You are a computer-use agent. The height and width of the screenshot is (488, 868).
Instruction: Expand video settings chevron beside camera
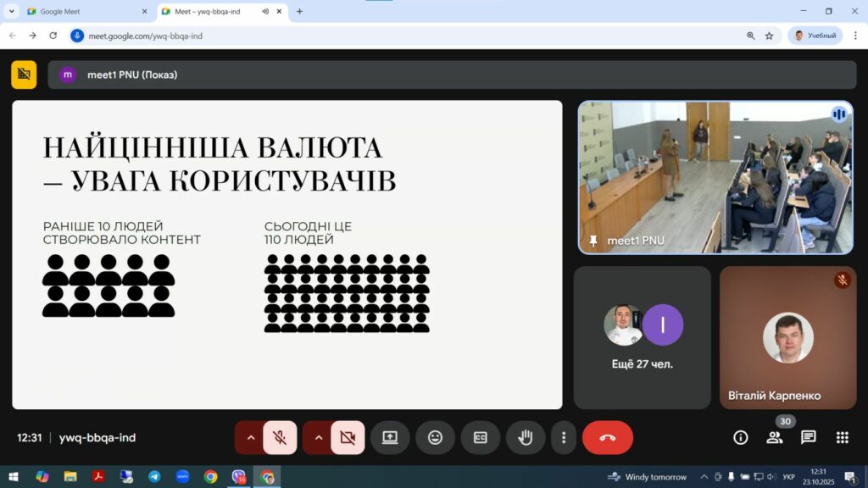click(319, 437)
